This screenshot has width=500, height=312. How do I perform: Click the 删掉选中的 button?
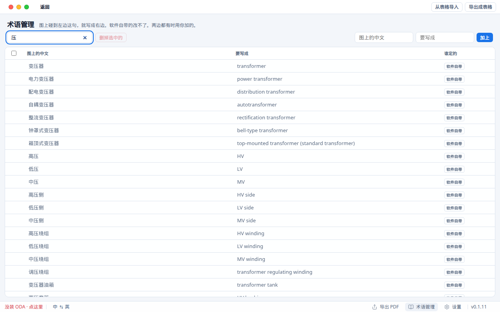pyautogui.click(x=111, y=37)
